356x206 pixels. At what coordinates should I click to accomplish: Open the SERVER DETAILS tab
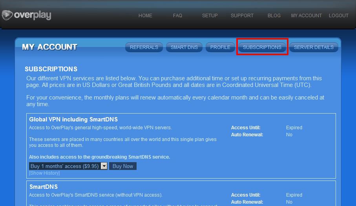(x=314, y=47)
